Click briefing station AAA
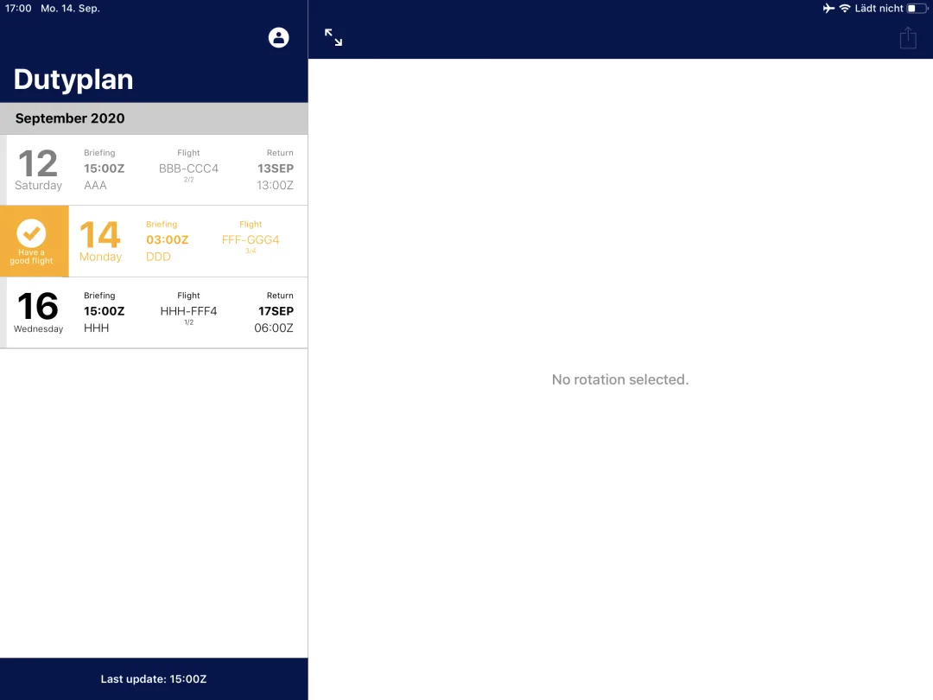 pyautogui.click(x=95, y=185)
